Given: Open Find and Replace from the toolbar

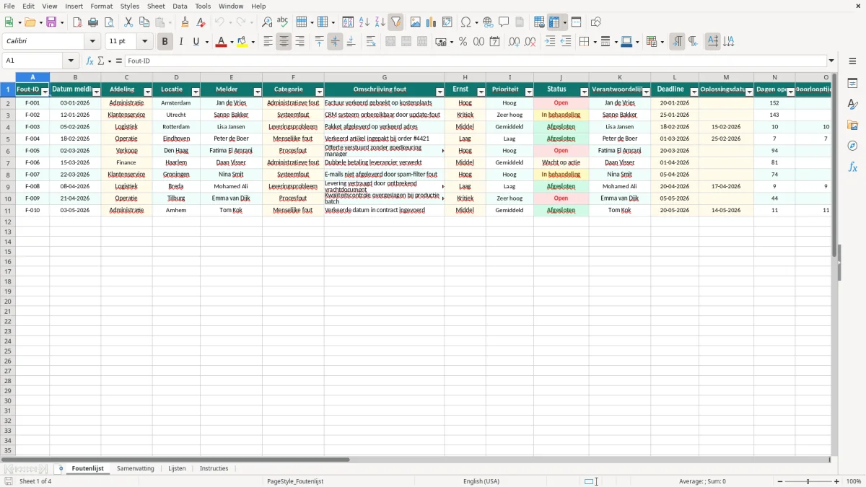Looking at the screenshot, I should pyautogui.click(x=267, y=22).
